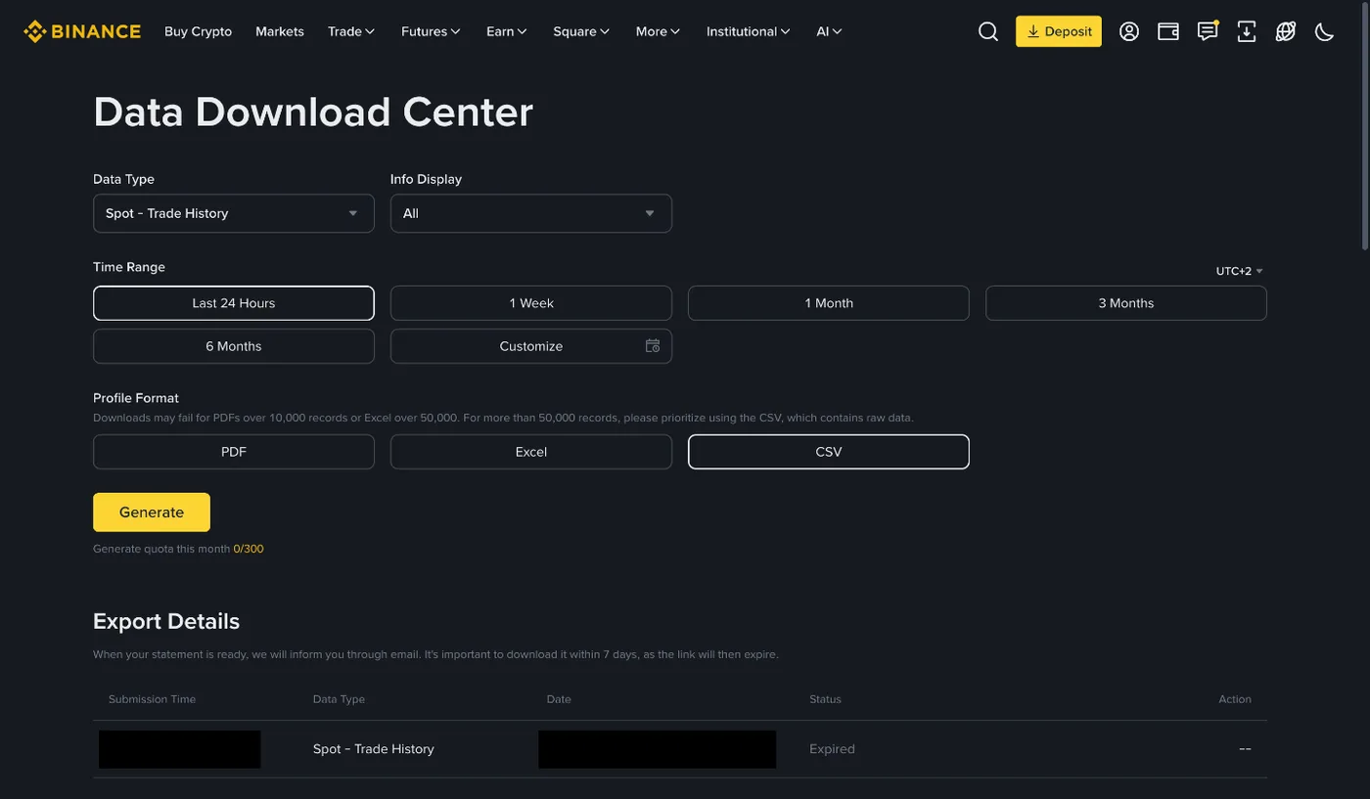Open Buy Crypto in navigation

(x=199, y=31)
